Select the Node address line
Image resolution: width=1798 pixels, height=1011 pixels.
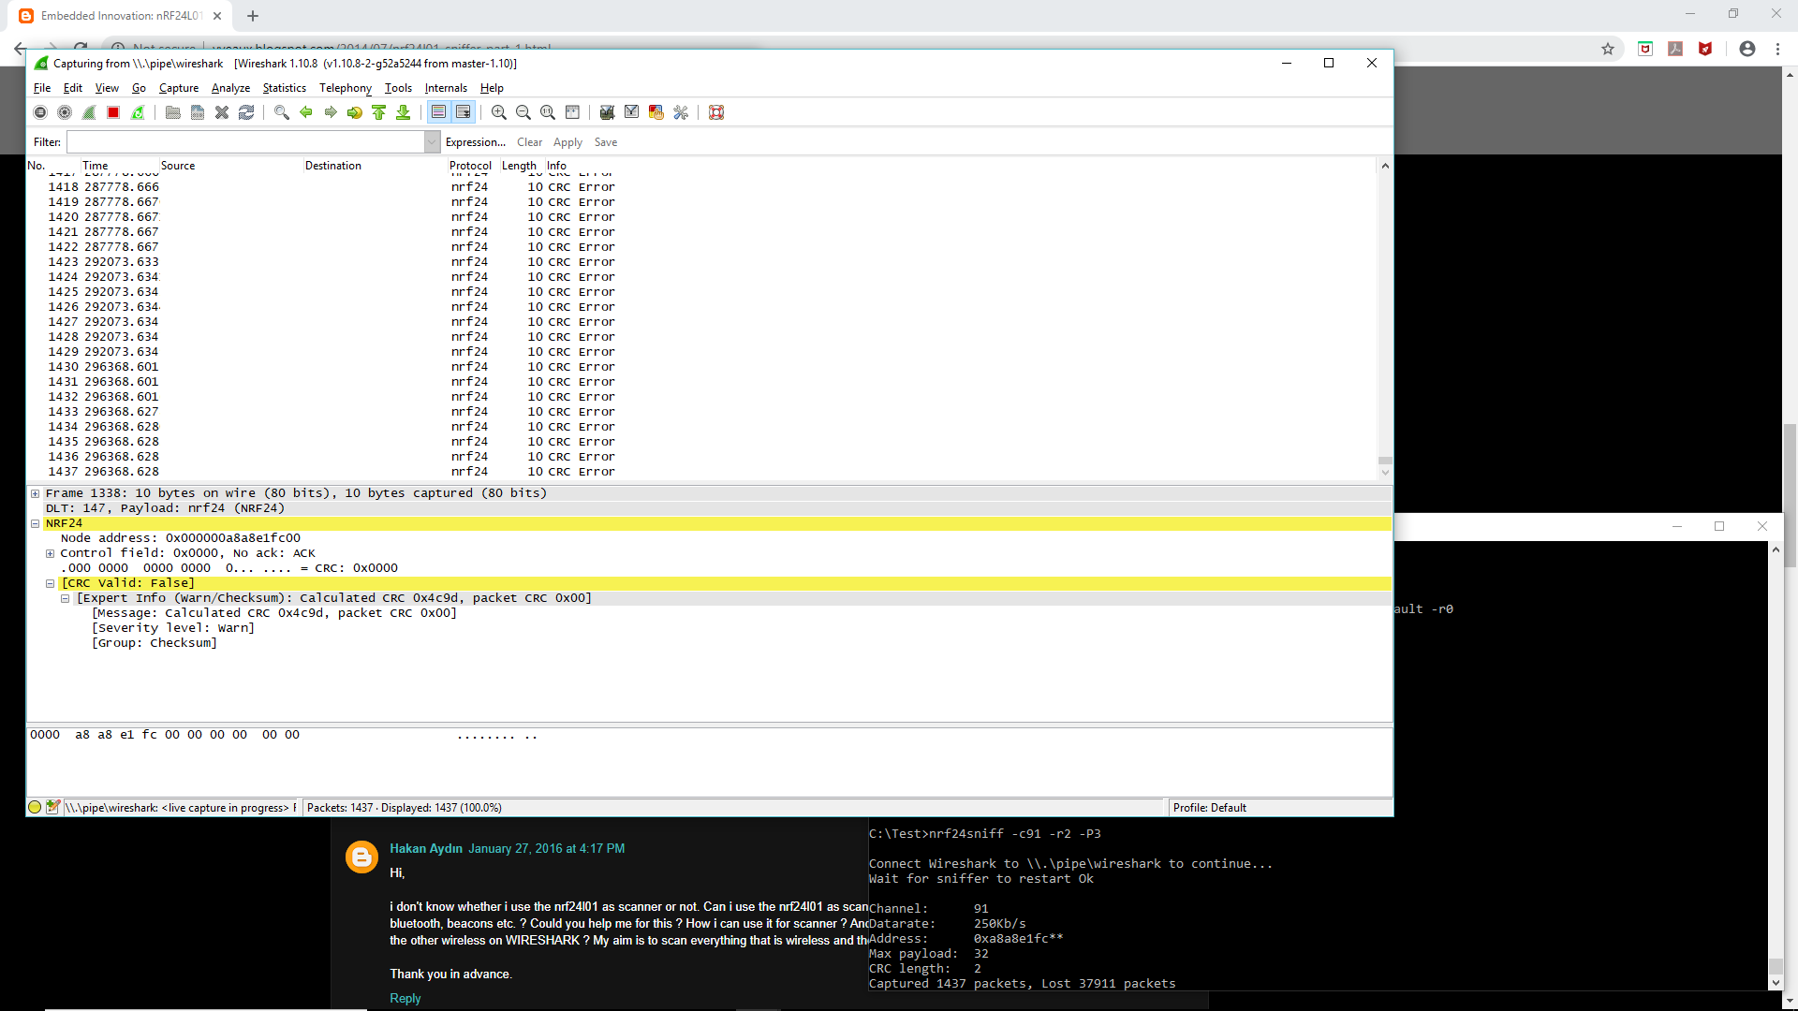(x=181, y=538)
